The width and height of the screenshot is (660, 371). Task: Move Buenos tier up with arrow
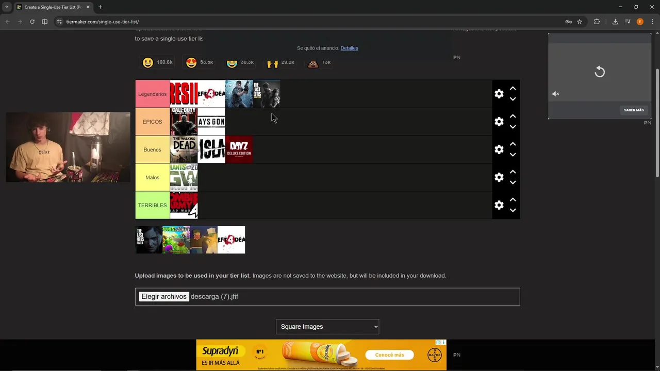click(x=513, y=144)
